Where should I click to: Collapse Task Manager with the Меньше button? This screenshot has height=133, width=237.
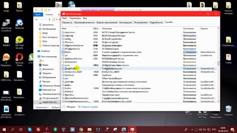point(69,107)
